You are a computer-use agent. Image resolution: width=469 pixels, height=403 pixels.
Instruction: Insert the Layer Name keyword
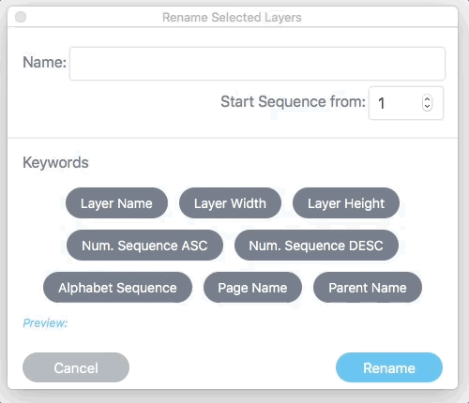click(x=116, y=203)
